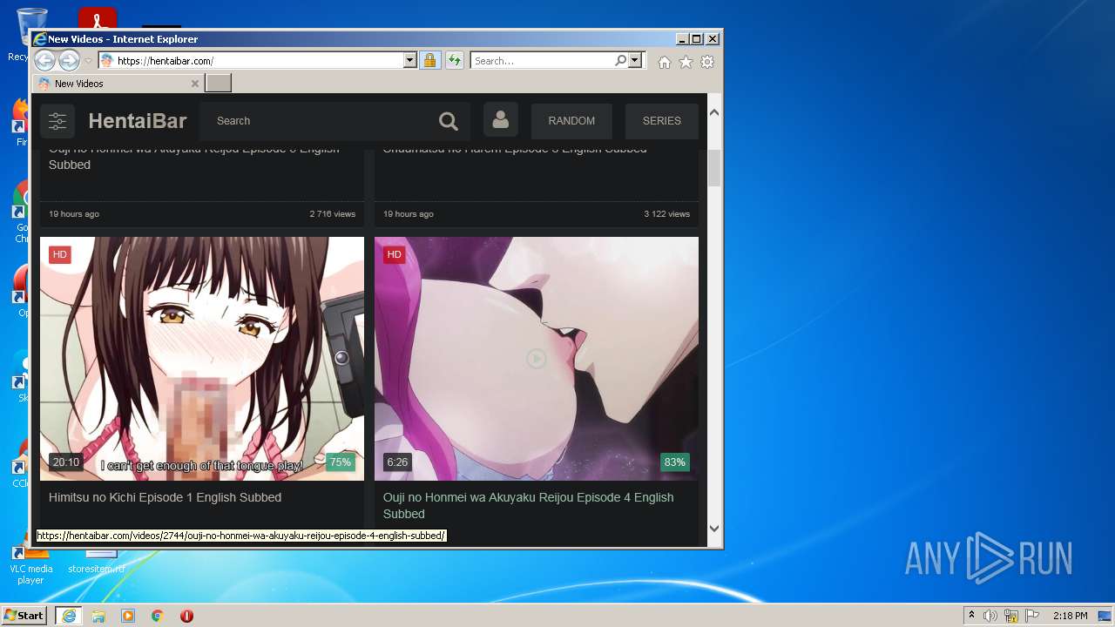Open the Action Center flag icon

[1032, 616]
